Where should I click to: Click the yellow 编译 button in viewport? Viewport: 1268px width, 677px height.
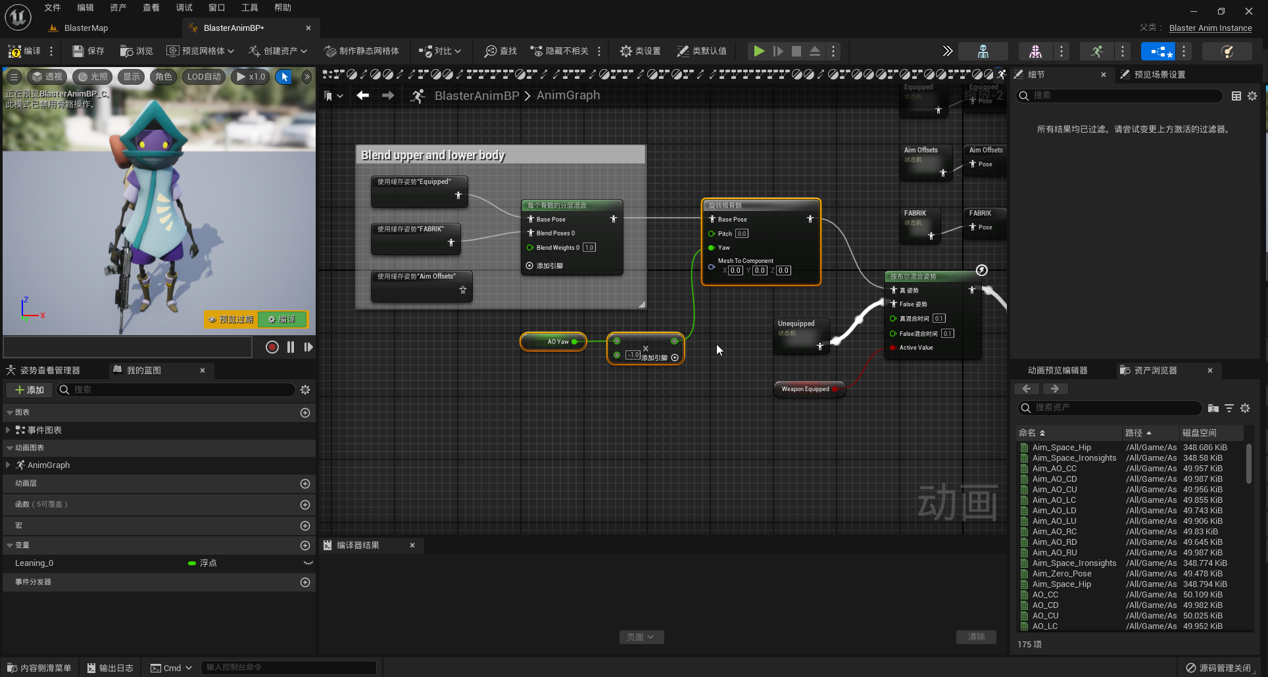(x=282, y=319)
